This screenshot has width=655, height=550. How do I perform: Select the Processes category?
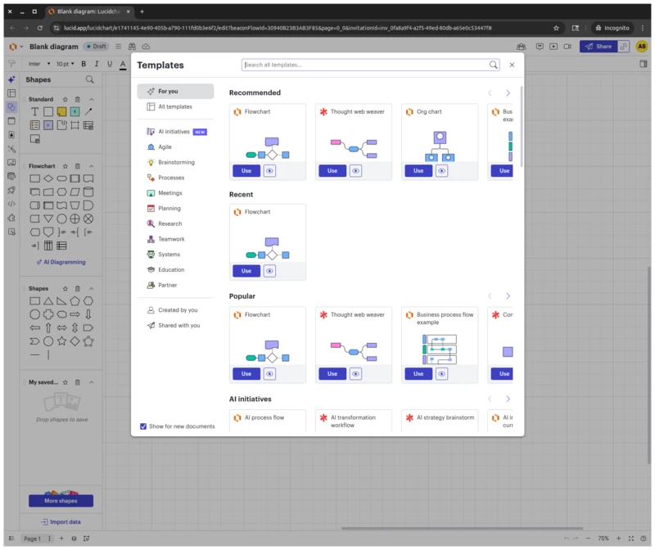[175, 178]
